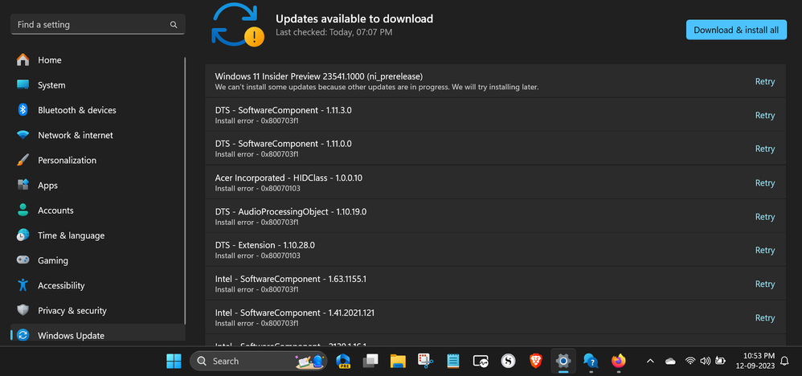Click 'DTS - AudioProcessingObject - 1.10.19.0' title
802x376 pixels.
click(291, 212)
